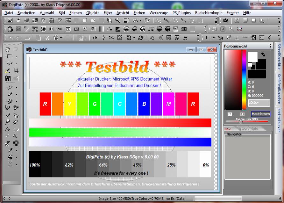This screenshot has height=203, width=284.
Task: Expand the rectangular selection tool options
Action: coord(16,56)
